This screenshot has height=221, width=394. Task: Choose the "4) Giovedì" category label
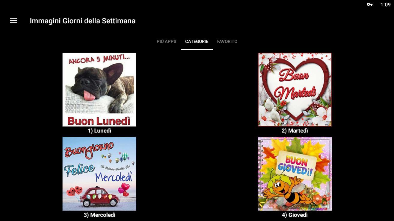coord(295,215)
